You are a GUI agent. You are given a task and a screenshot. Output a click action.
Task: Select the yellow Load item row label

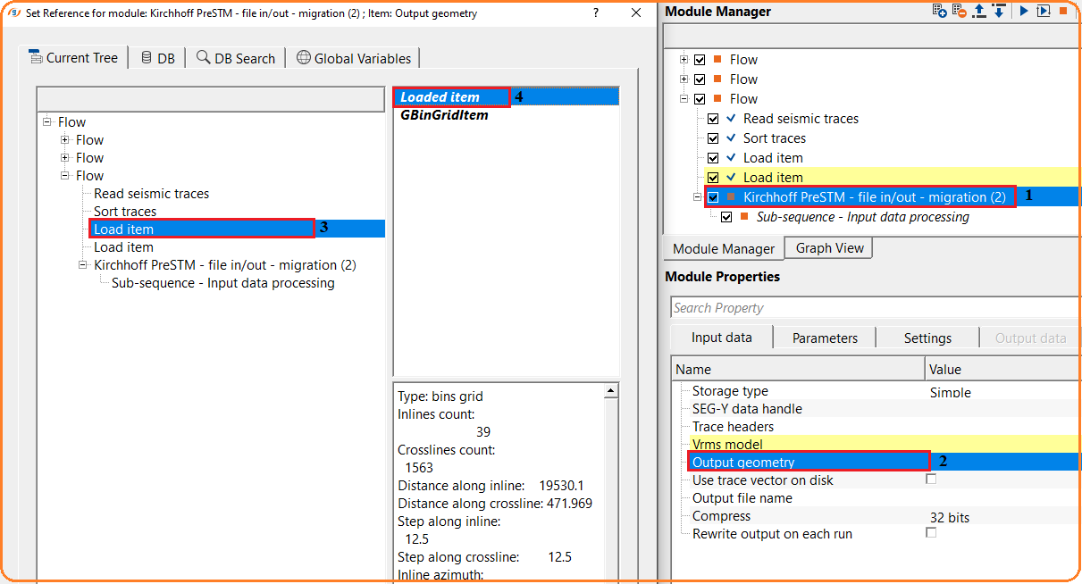click(x=773, y=178)
